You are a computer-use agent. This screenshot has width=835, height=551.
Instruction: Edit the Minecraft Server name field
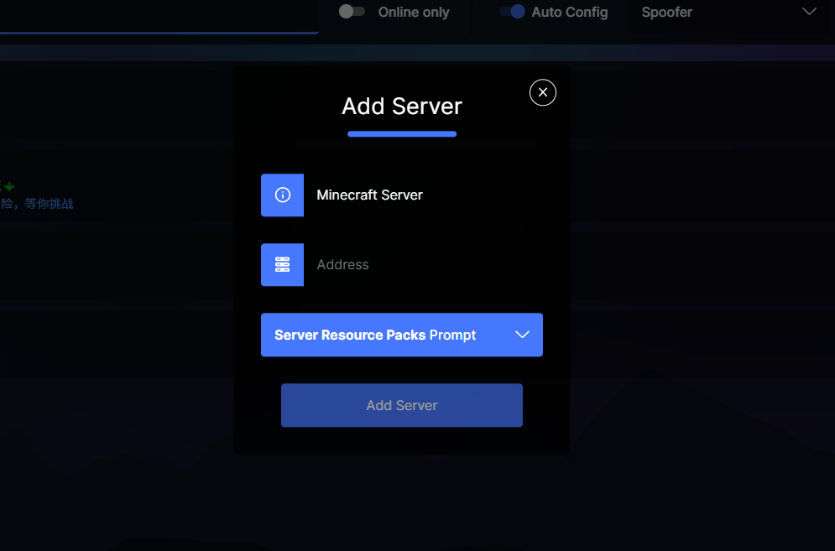click(423, 195)
